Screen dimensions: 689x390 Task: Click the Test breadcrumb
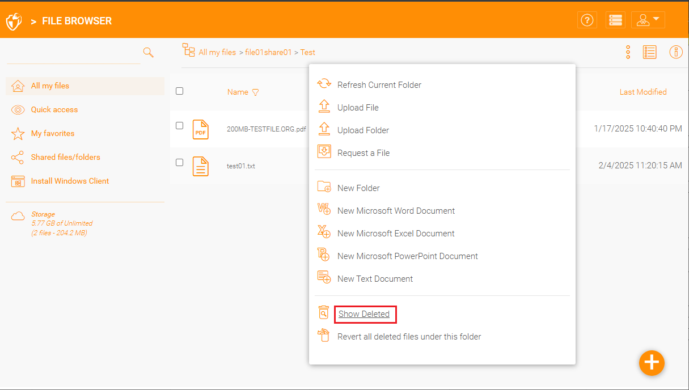point(308,52)
